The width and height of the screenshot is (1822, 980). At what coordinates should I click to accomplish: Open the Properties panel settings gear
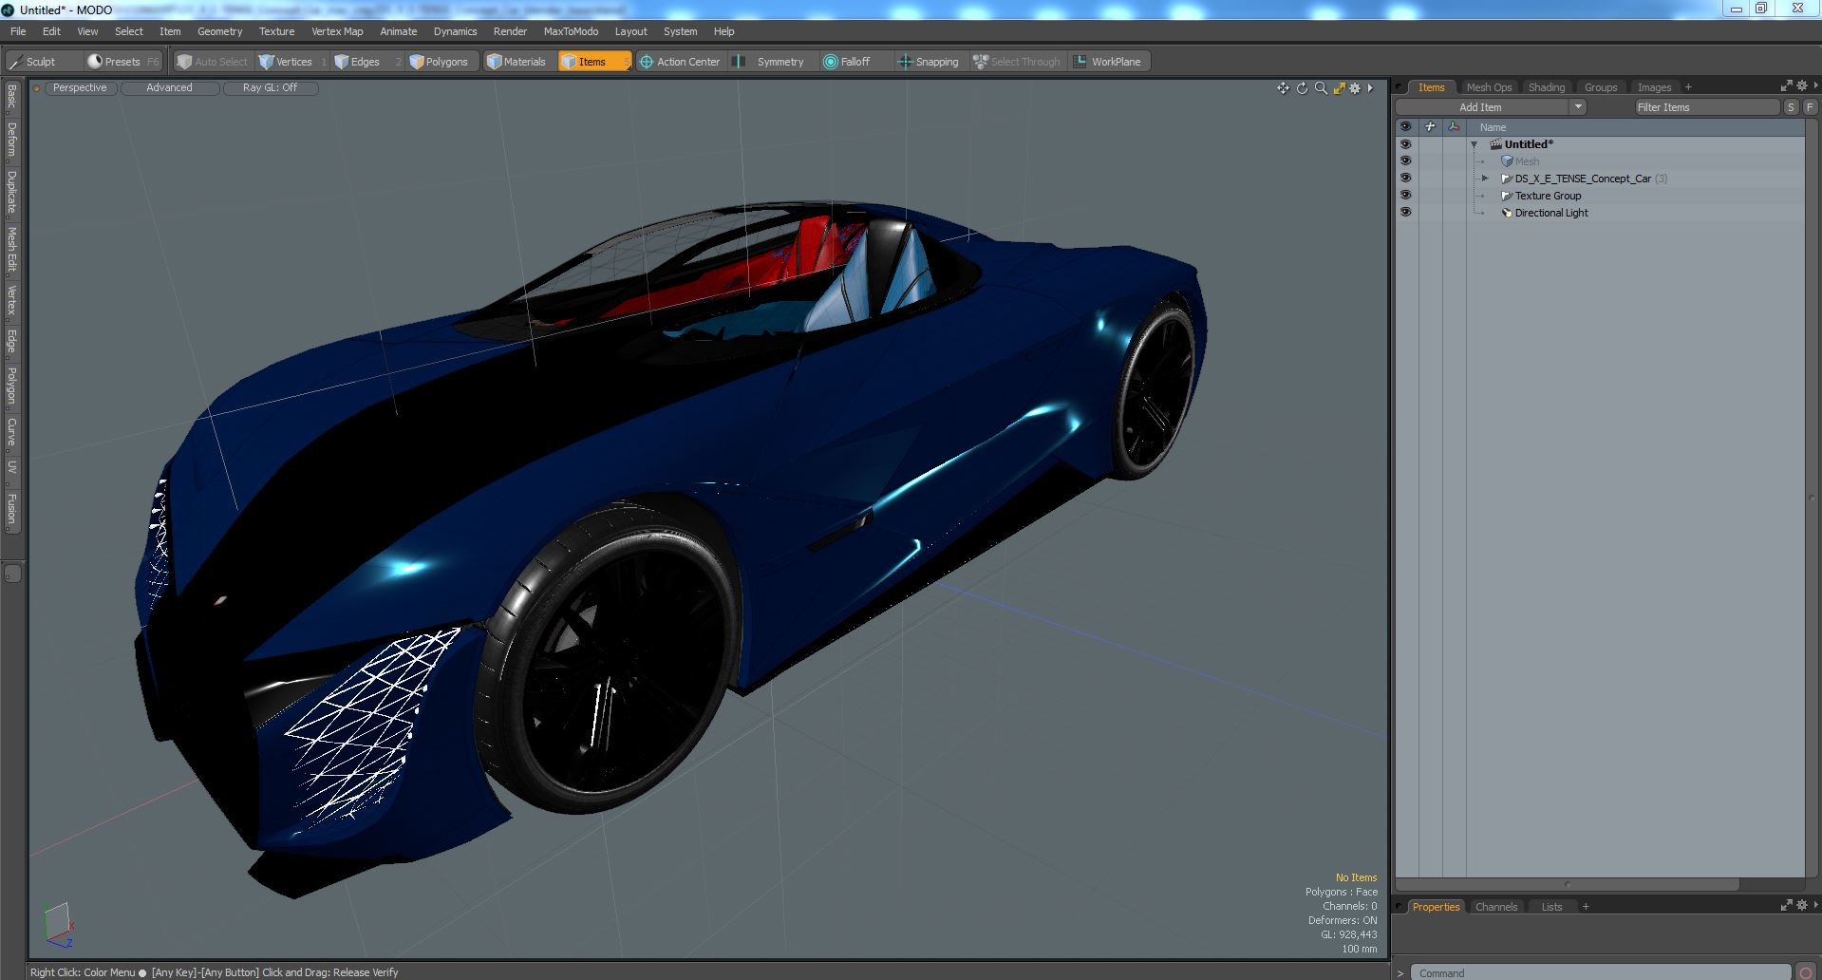click(1802, 906)
